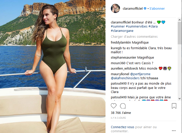Click the comments scrollbar thumb
Viewport: 182px width, 133px height.
point(179,33)
